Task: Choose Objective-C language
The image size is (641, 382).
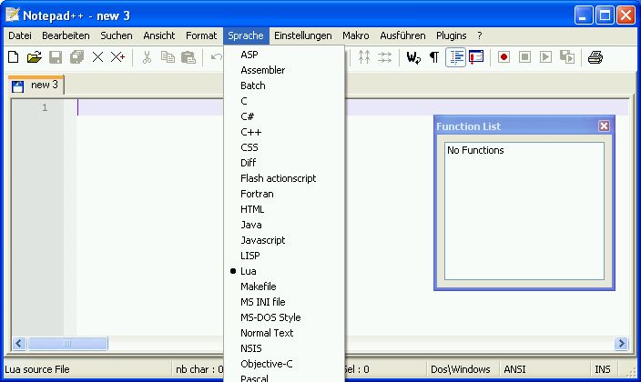Action: click(284, 364)
